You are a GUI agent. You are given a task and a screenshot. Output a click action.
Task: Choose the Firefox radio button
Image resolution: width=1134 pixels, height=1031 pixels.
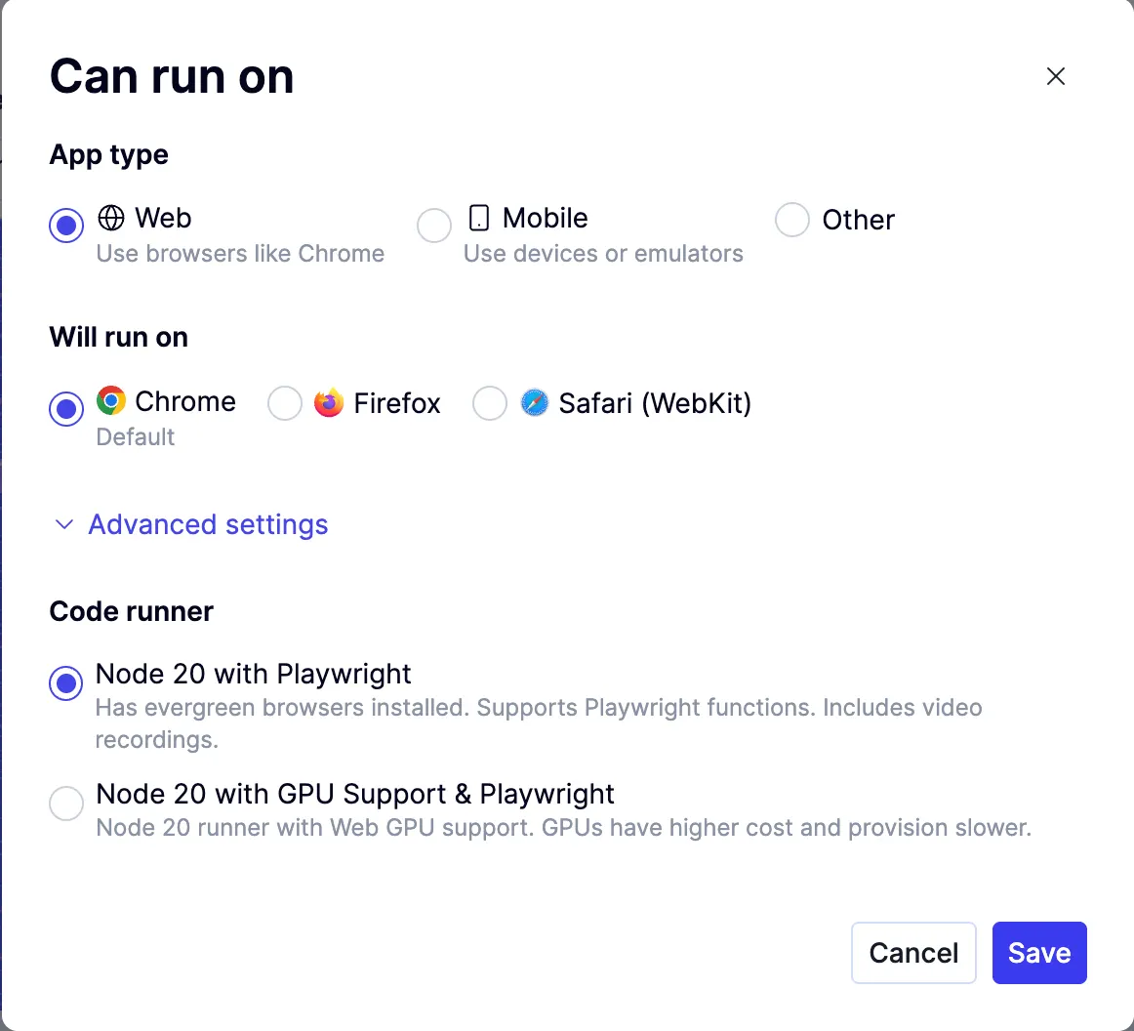pos(285,403)
